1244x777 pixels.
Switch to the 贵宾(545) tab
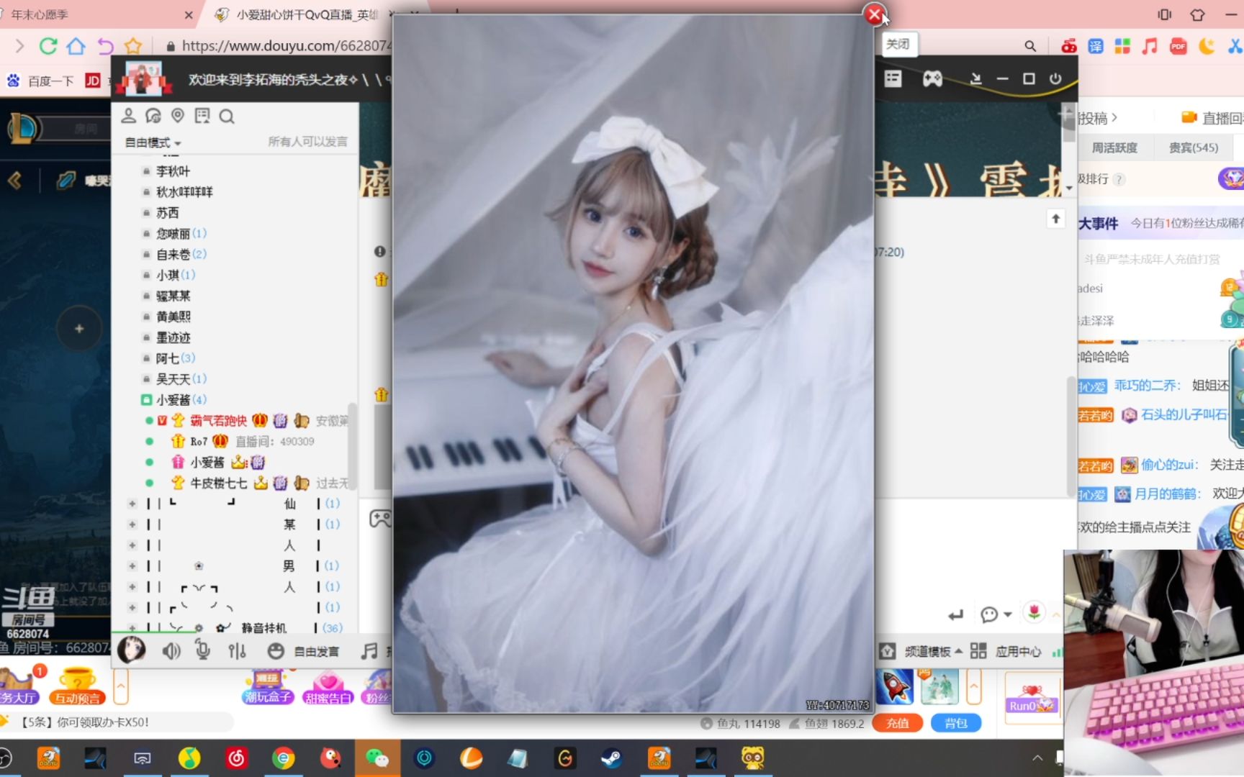coord(1193,147)
